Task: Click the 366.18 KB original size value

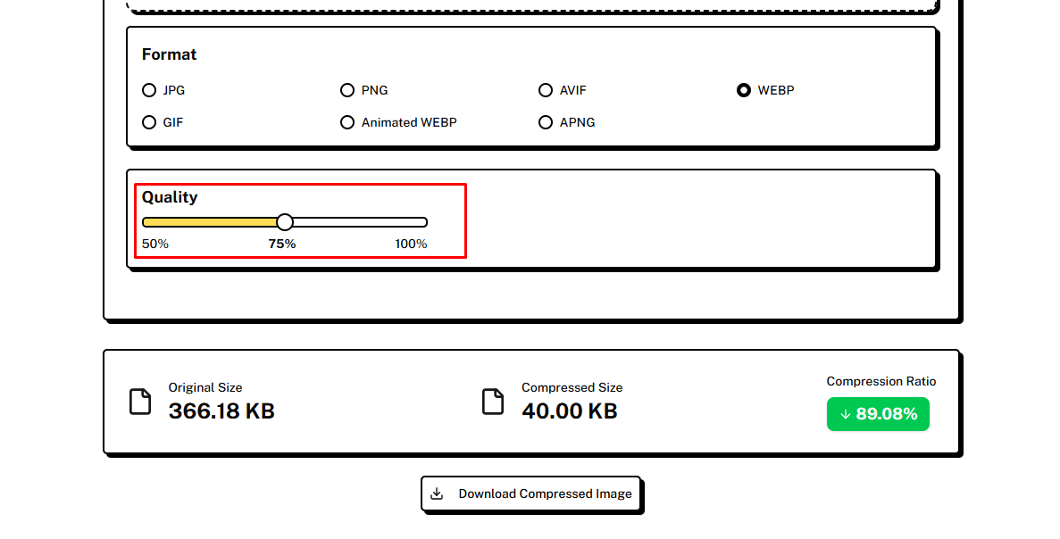Action: point(221,411)
